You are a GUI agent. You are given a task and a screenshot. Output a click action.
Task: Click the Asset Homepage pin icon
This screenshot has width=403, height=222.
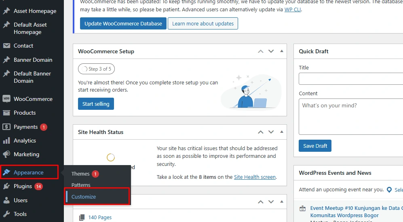(x=6, y=11)
